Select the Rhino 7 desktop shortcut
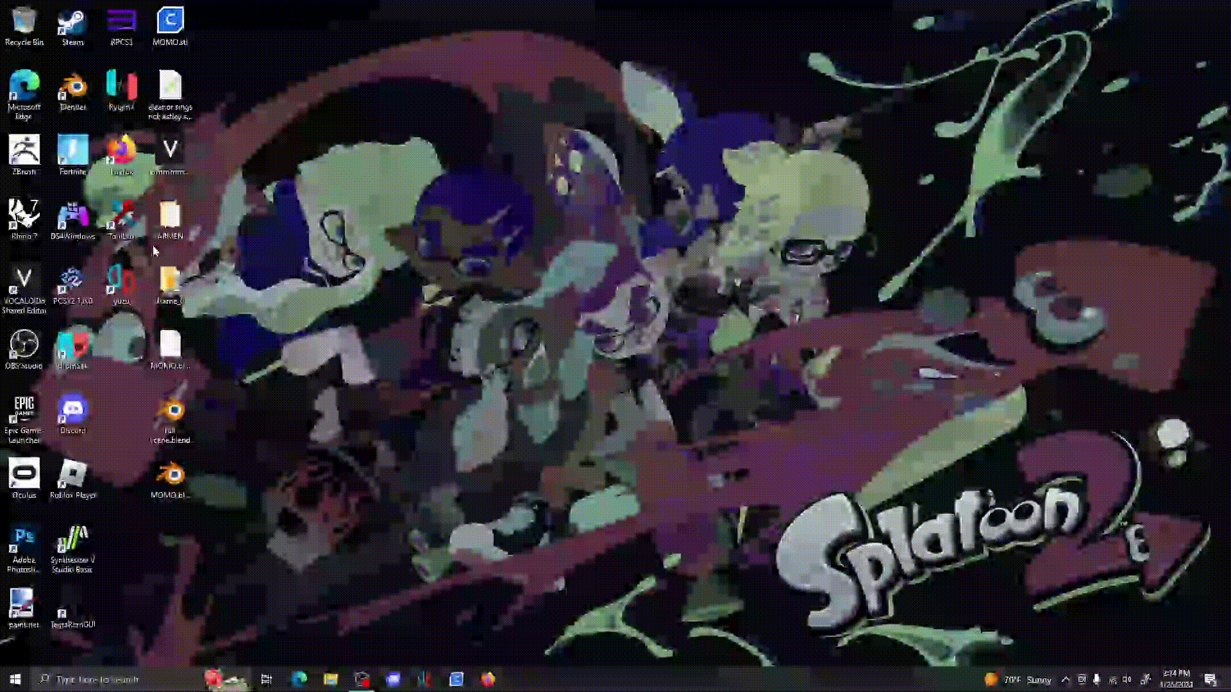 24,220
